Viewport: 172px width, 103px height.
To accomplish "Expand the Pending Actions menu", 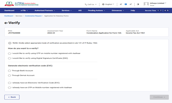I will [96, 10].
